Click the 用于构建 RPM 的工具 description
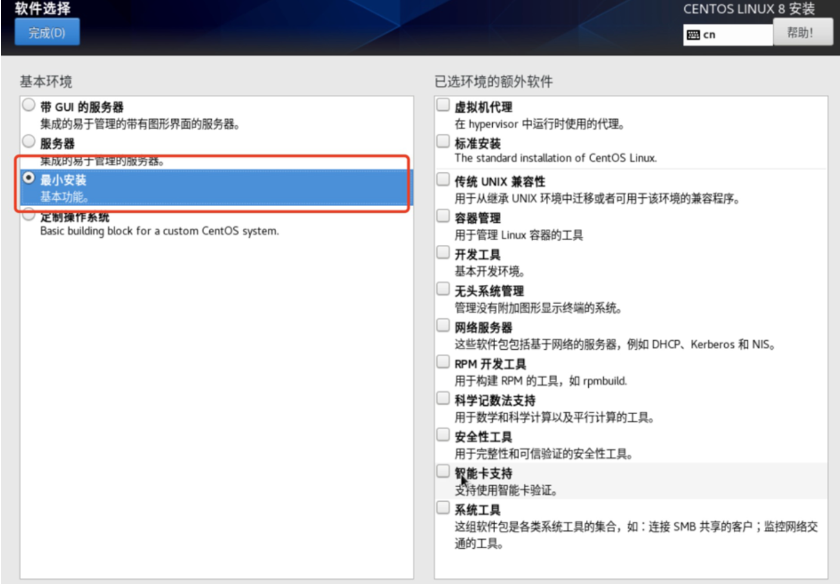Image resolution: width=840 pixels, height=584 pixels. (x=541, y=381)
